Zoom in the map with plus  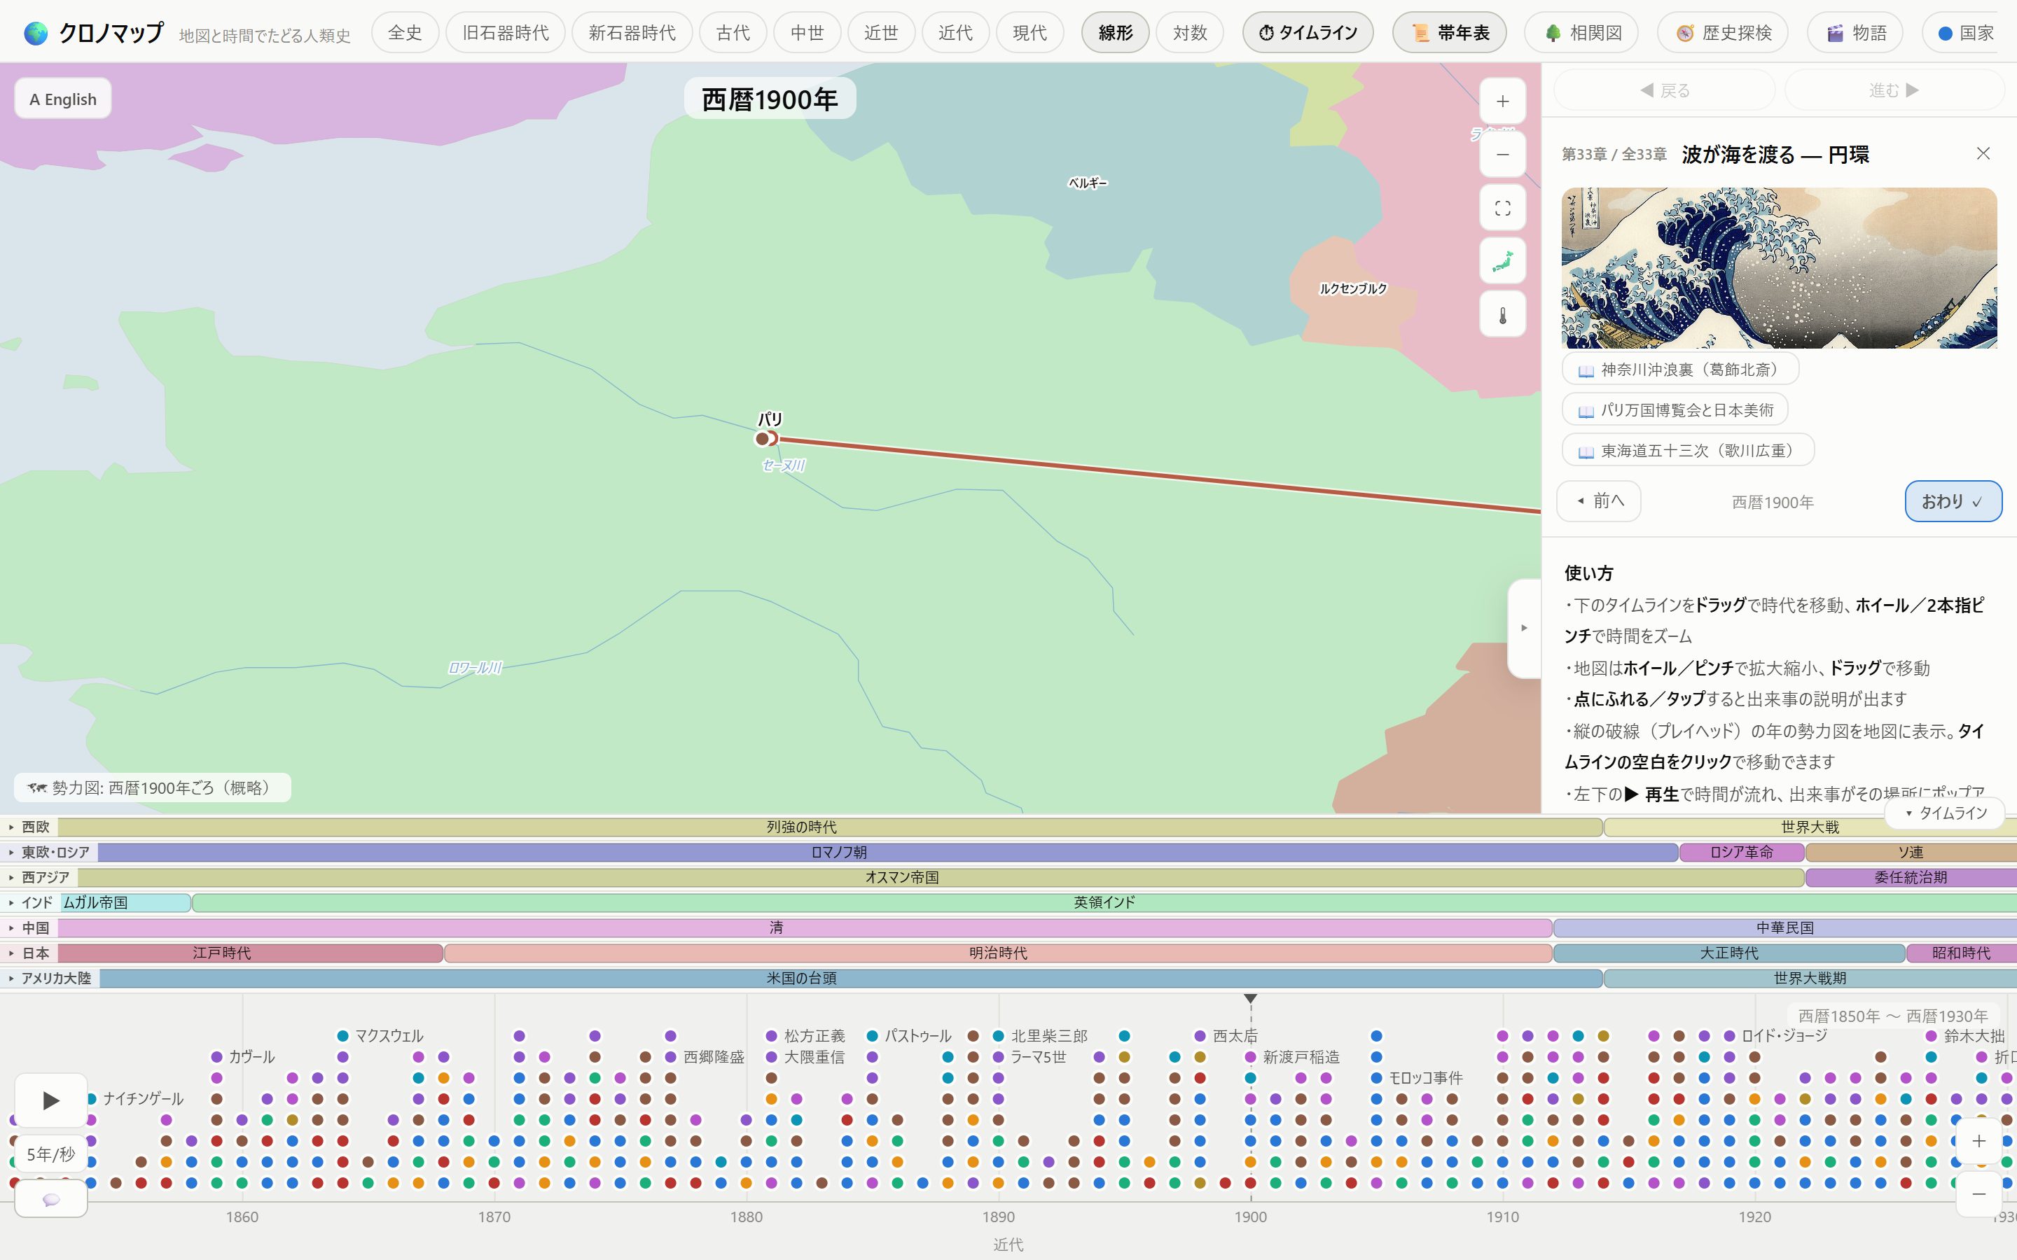click(x=1502, y=101)
